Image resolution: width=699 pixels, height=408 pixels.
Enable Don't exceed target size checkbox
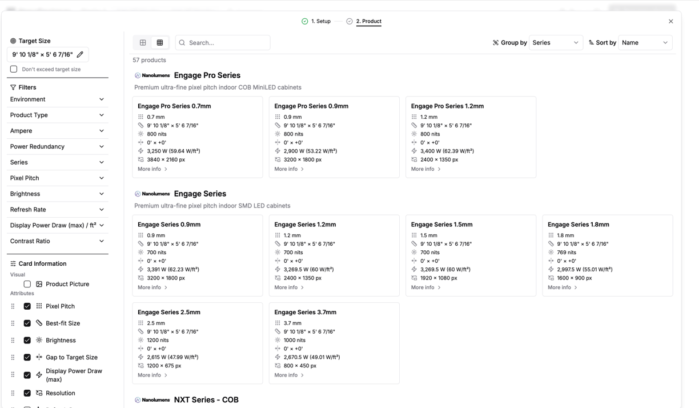(14, 69)
